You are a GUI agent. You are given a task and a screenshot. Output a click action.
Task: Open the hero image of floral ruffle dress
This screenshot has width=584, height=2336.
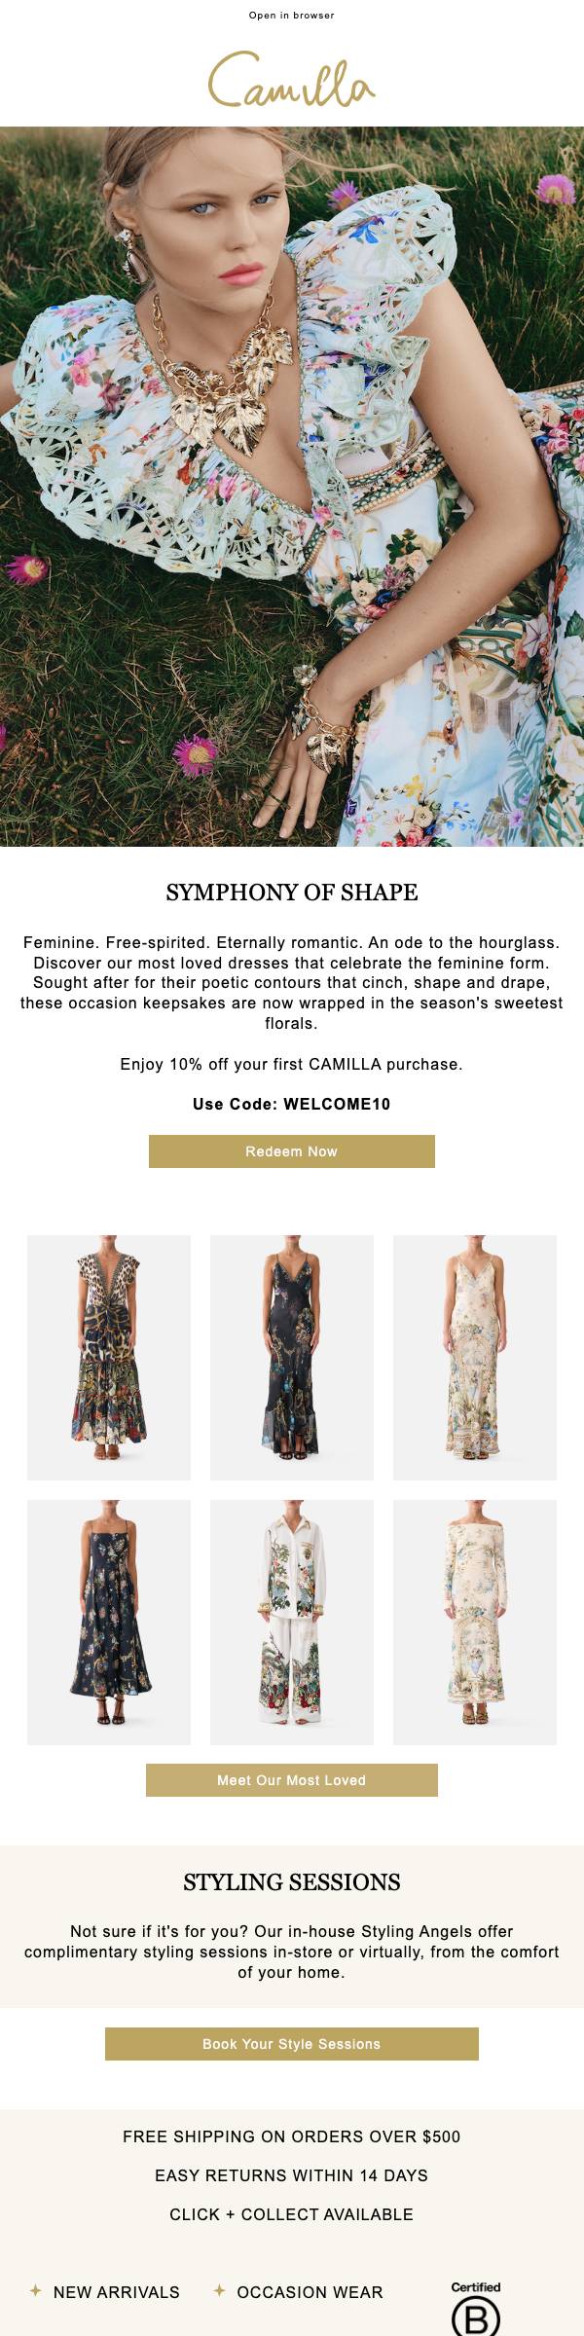tap(292, 487)
